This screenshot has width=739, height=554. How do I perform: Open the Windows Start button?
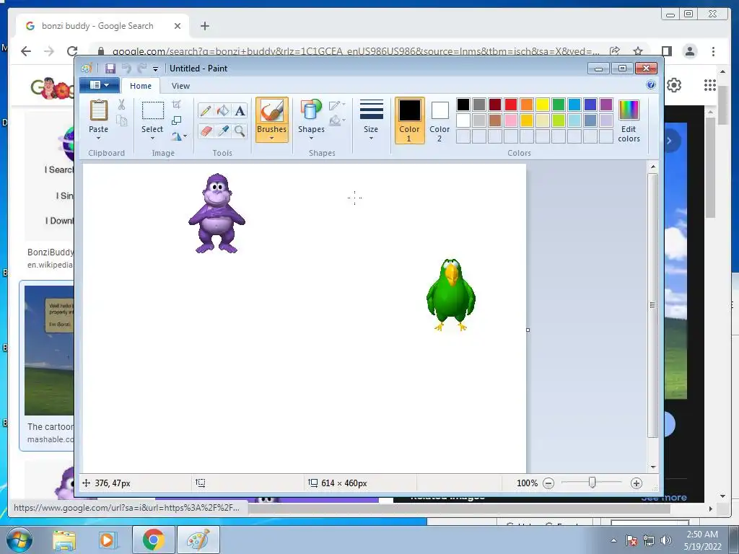coord(19,540)
